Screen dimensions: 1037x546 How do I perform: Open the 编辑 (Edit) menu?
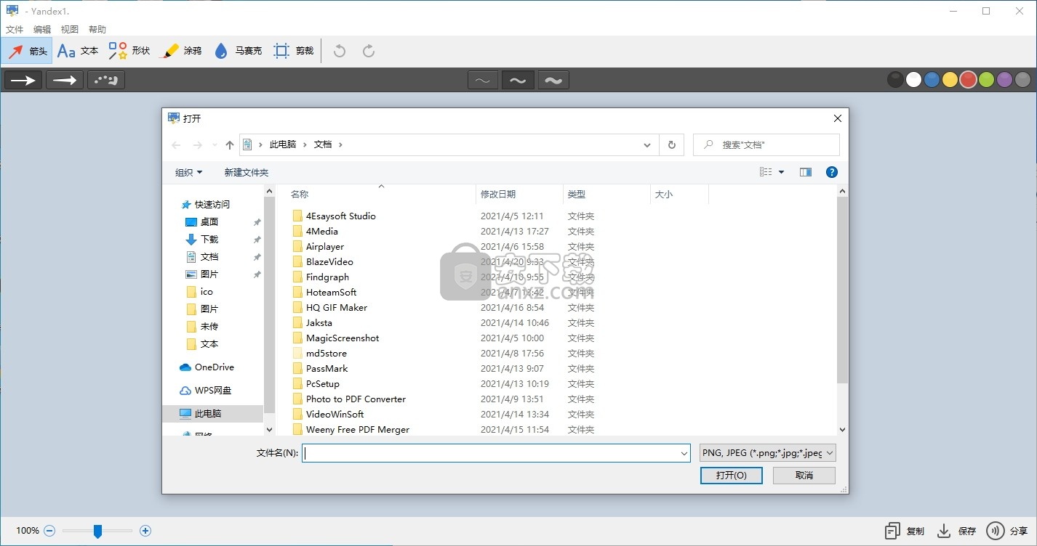tap(42, 30)
